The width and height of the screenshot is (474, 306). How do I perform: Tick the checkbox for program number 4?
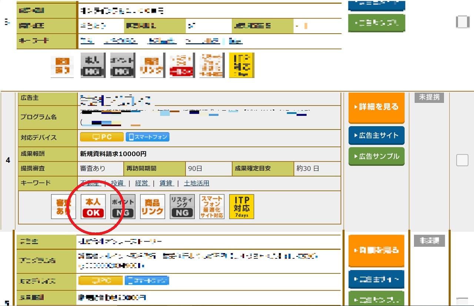click(x=462, y=160)
